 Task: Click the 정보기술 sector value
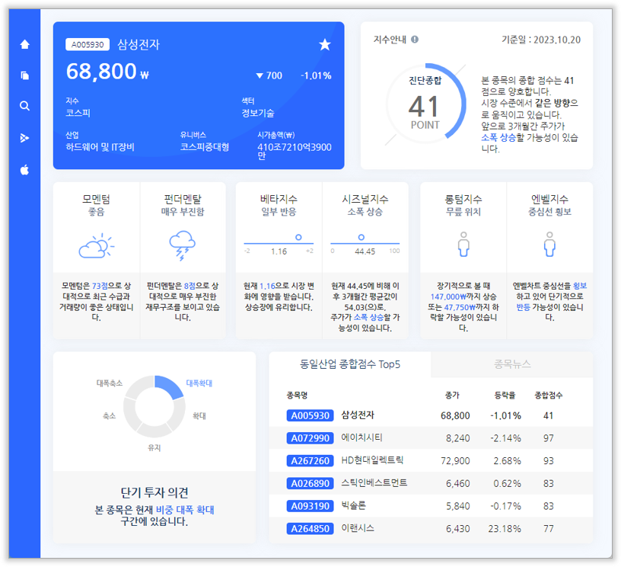tap(258, 113)
